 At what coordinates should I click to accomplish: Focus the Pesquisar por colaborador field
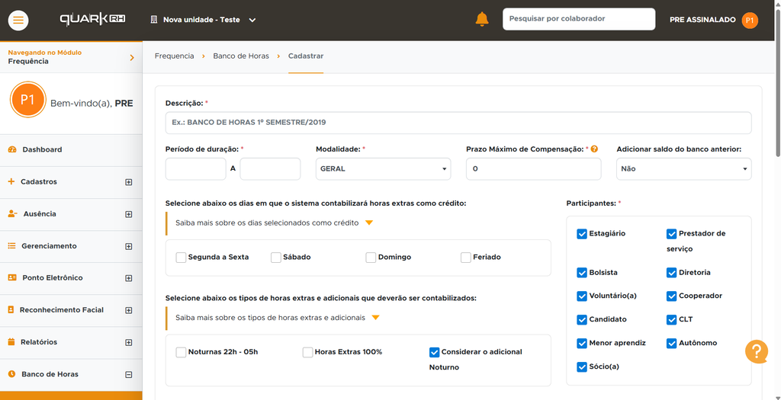point(579,19)
